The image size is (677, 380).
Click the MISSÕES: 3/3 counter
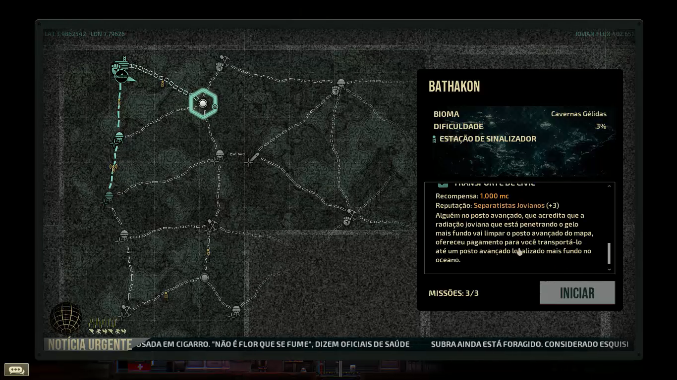click(x=453, y=293)
